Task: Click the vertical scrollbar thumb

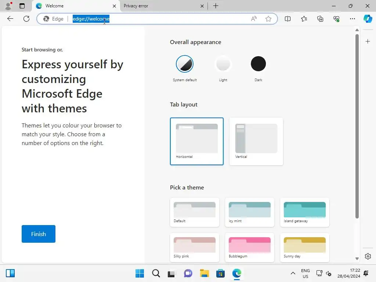Action: coord(357,126)
